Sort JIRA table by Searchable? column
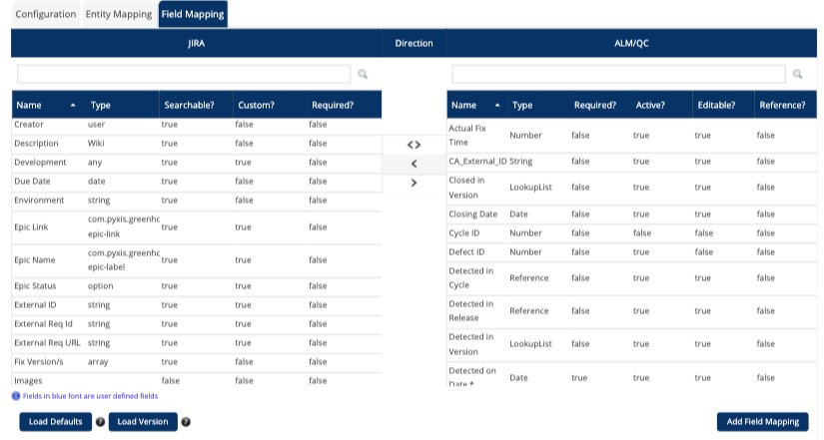824x440 pixels. (188, 105)
